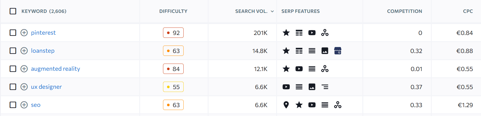Open the augmented reality keyword link
Image resolution: width=481 pixels, height=116 pixels.
point(56,69)
